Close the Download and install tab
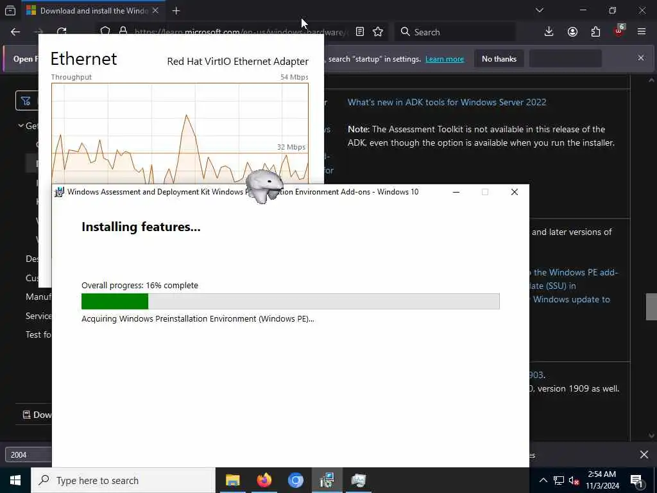This screenshot has width=657, height=493. [x=155, y=10]
